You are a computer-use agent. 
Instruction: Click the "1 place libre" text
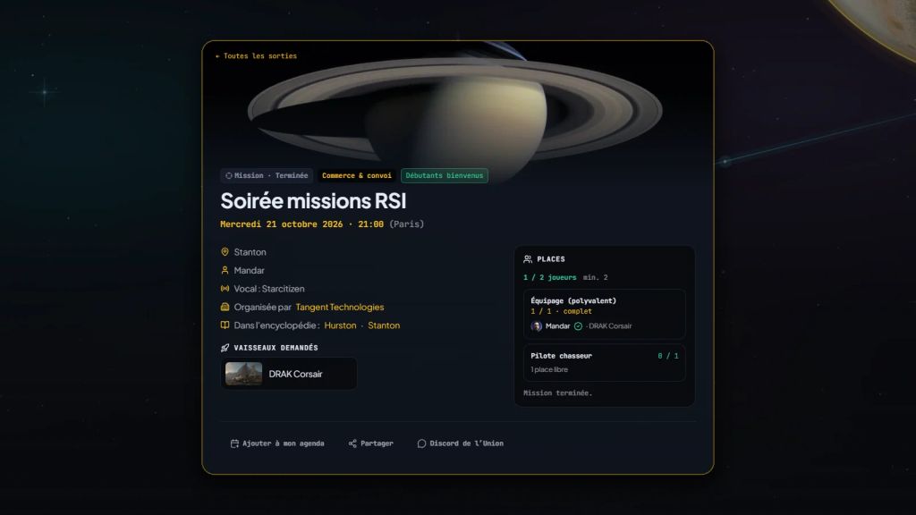pyautogui.click(x=549, y=369)
